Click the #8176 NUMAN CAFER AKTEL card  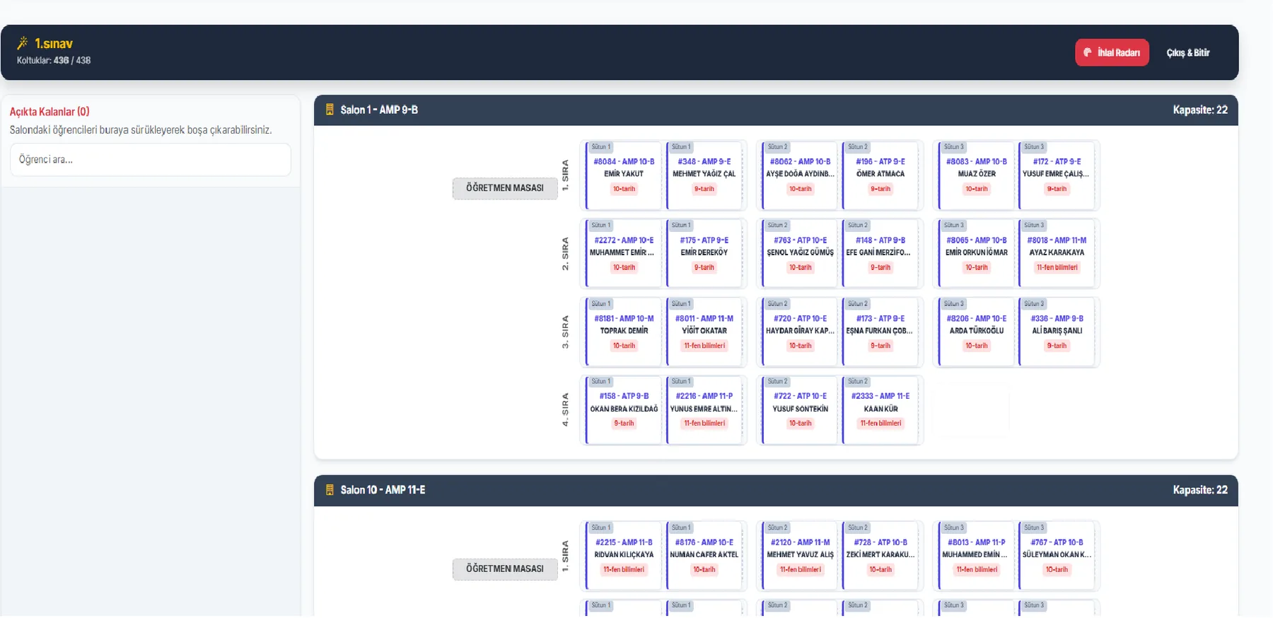(704, 556)
